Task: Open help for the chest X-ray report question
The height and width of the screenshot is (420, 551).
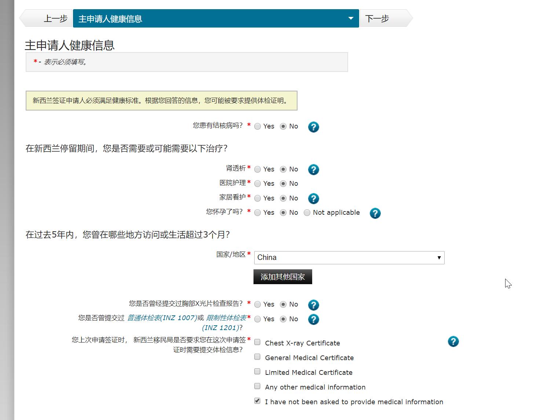Action: click(x=313, y=305)
